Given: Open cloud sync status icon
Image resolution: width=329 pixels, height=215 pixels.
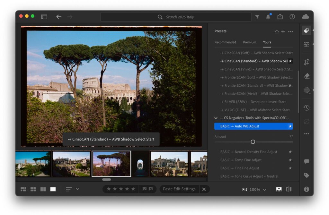Looking at the screenshot, I should coord(305,17).
